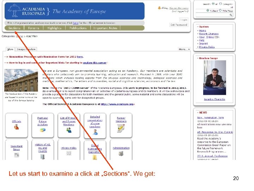The width and height of the screenshot is (254, 191).
Task: Click the Privacy Policy card text link
Action: click(x=69, y=148)
